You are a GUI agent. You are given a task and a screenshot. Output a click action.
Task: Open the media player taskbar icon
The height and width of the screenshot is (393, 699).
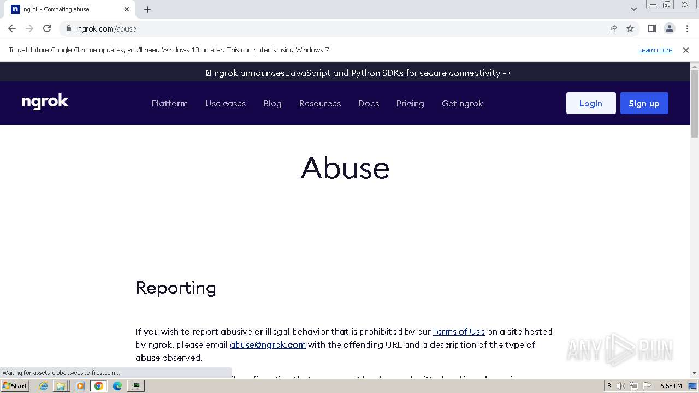pyautogui.click(x=80, y=386)
